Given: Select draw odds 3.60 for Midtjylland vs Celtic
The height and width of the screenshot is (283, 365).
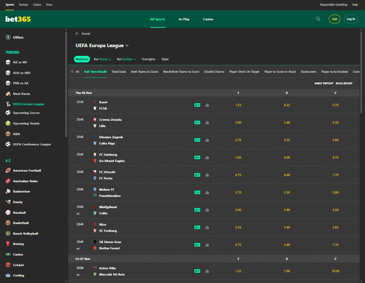Looking at the screenshot, I should (x=287, y=210).
